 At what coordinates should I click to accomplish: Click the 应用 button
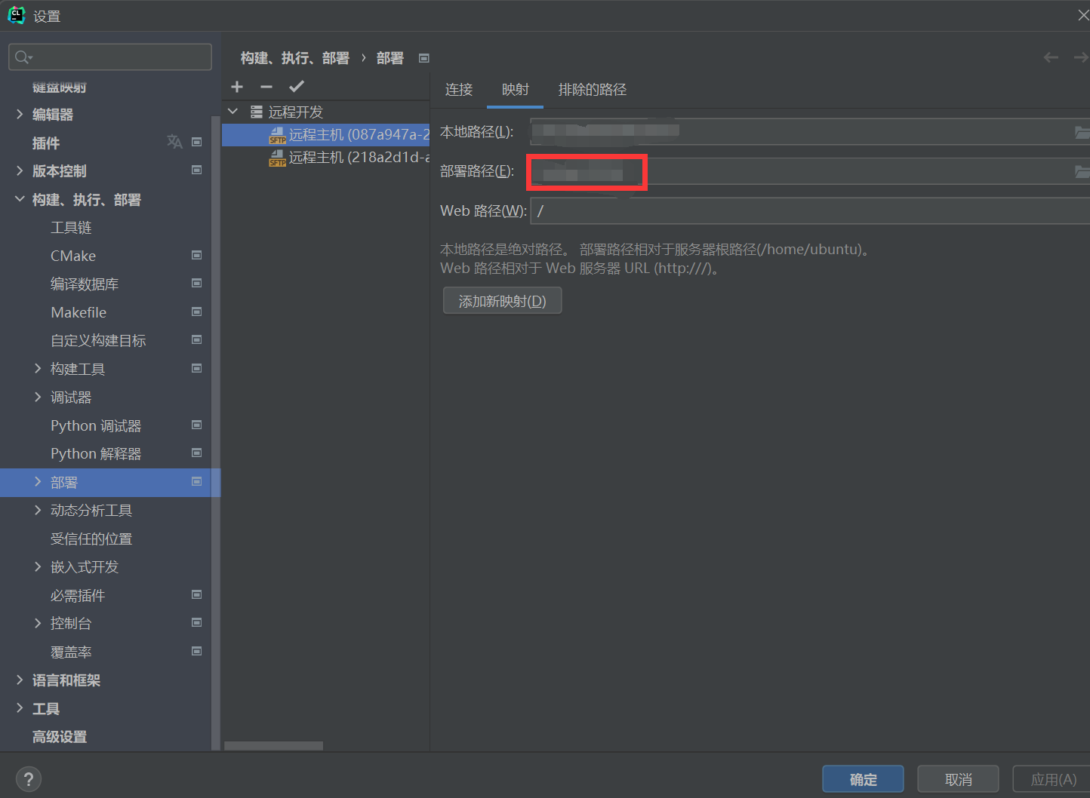[x=1053, y=779]
